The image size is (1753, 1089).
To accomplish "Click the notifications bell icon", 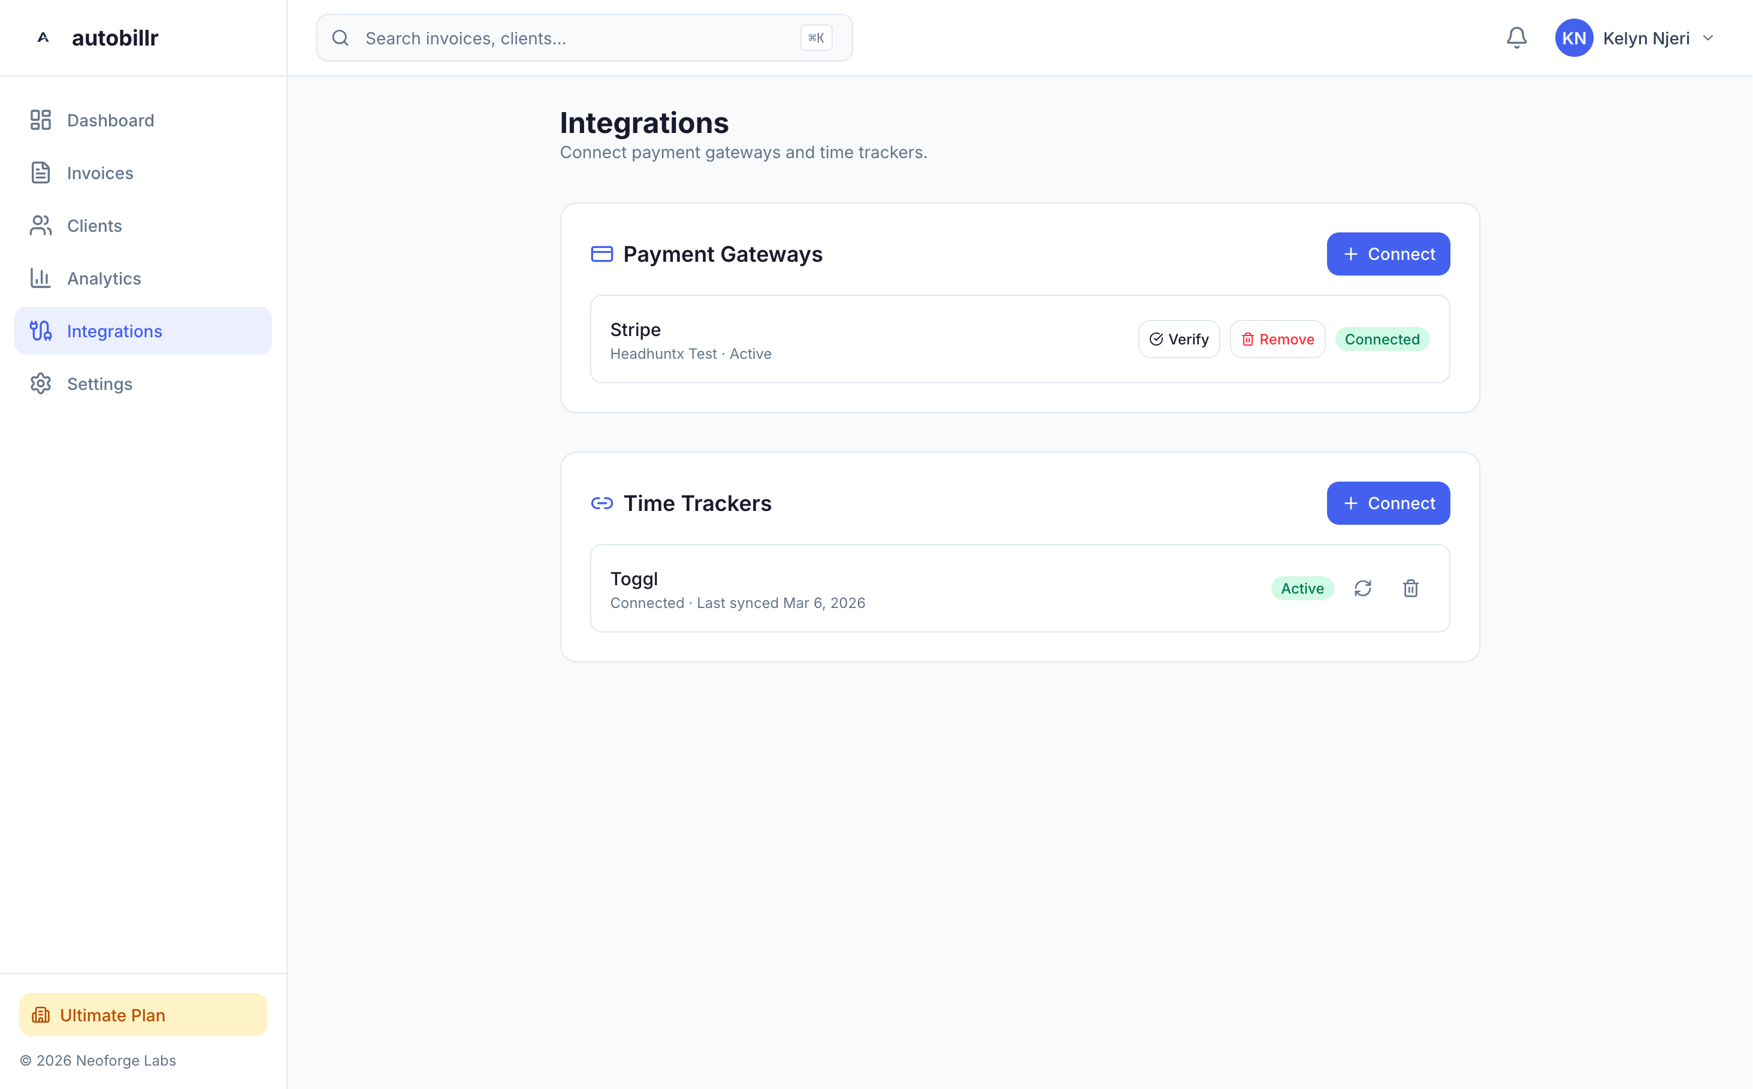I will tap(1516, 38).
